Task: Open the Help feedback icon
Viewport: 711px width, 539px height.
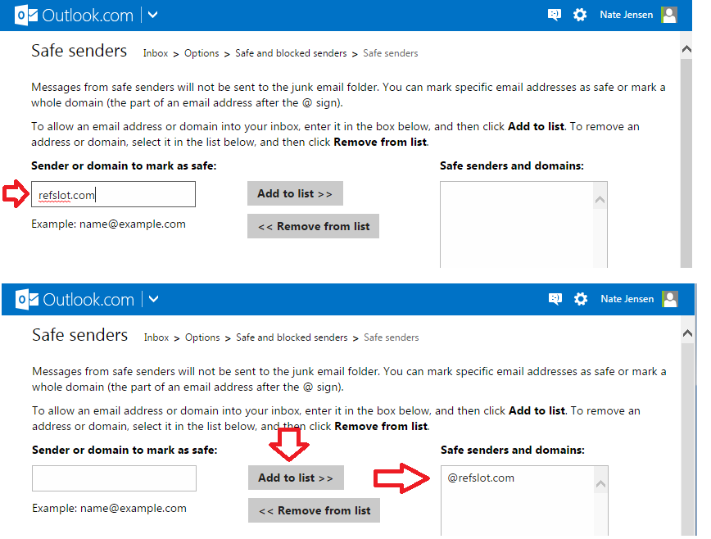Action: coord(554,14)
